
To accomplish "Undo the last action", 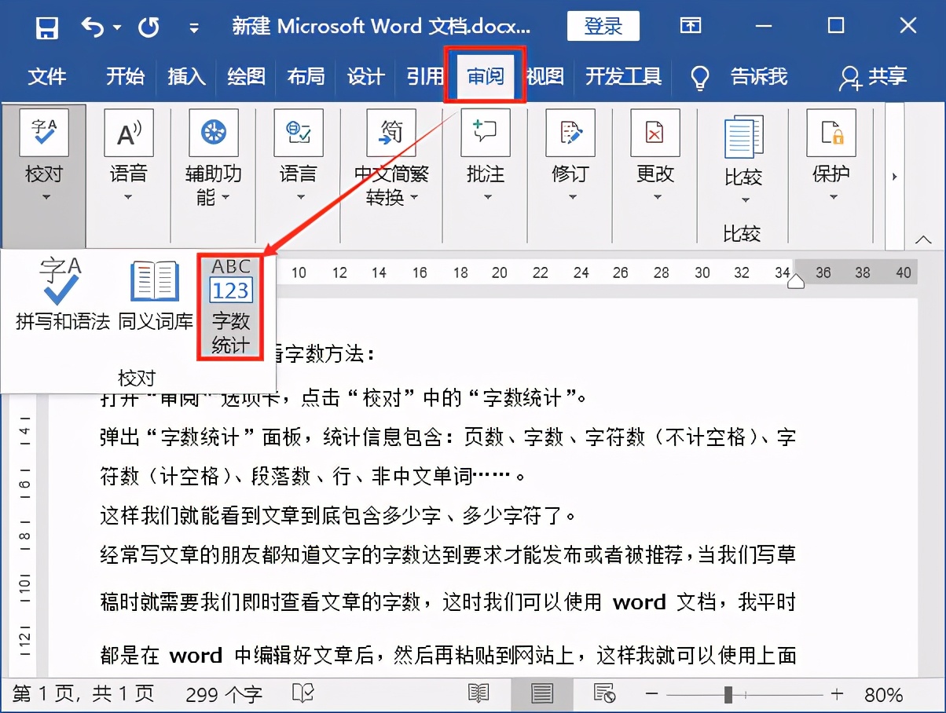I will (x=93, y=27).
